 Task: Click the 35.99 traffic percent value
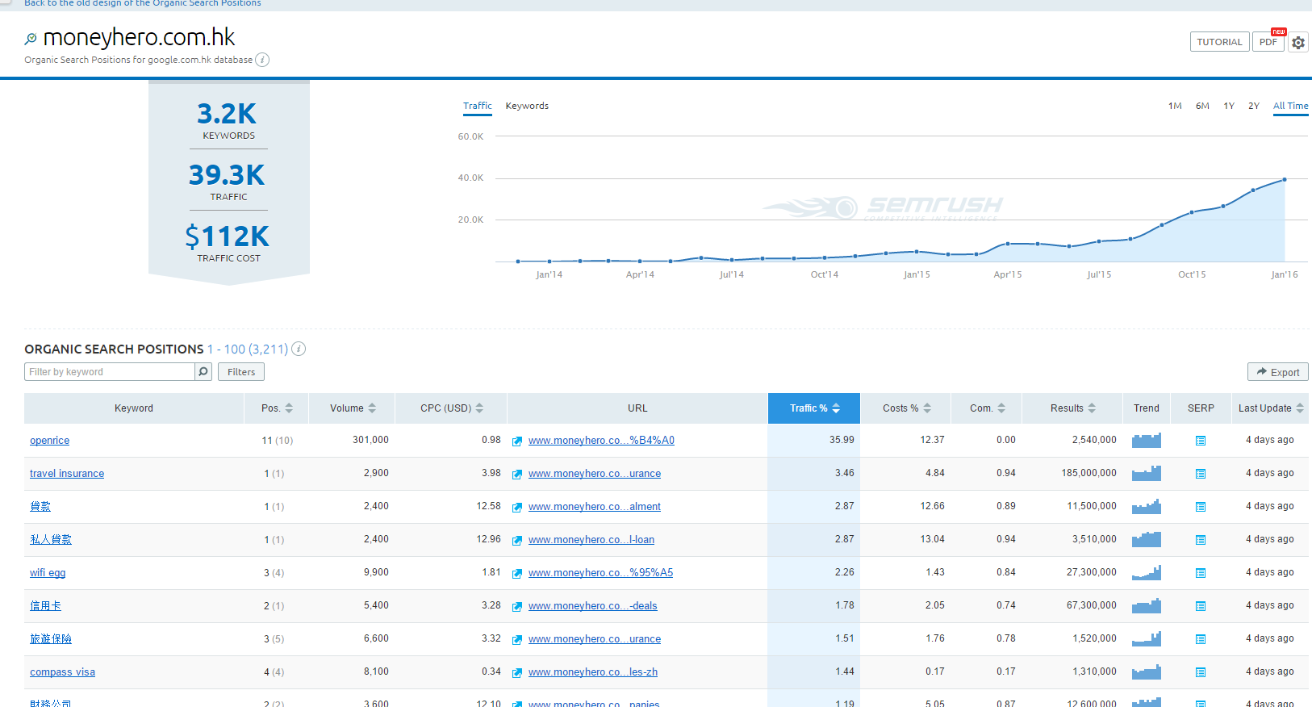[842, 440]
